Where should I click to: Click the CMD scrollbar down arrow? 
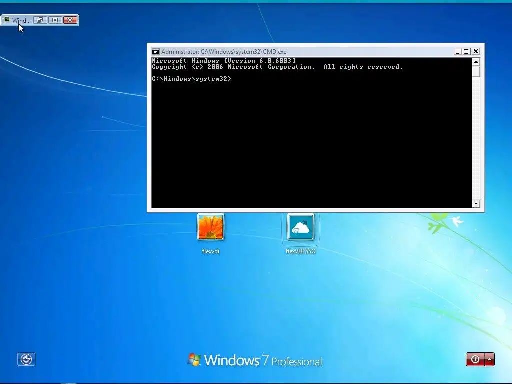476,204
